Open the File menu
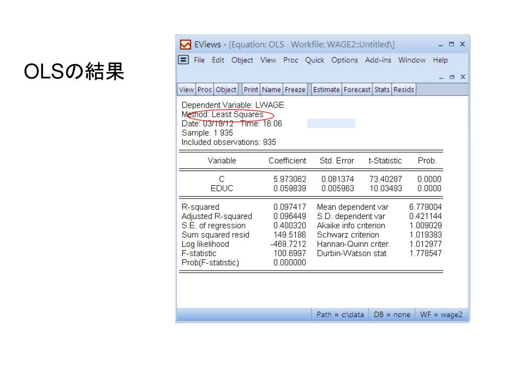Image resolution: width=523 pixels, height=392 pixels. point(199,60)
